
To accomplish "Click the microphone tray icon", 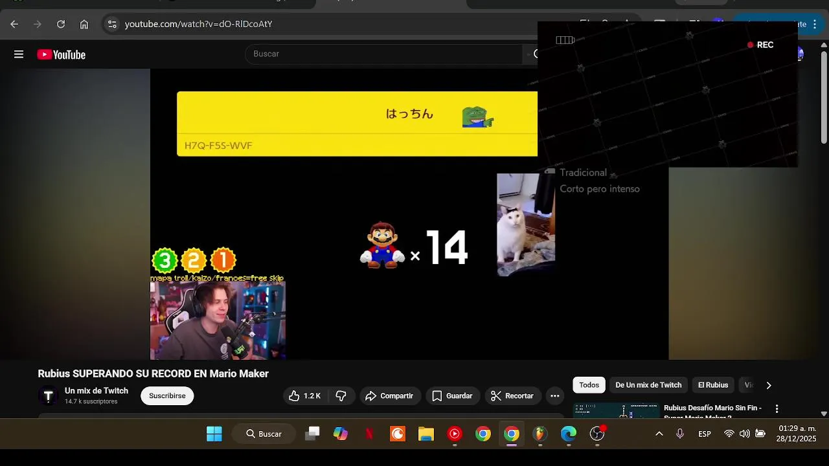I will [x=680, y=434].
